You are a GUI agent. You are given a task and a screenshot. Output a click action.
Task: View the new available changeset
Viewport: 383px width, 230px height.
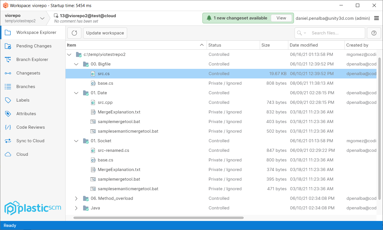[281, 18]
